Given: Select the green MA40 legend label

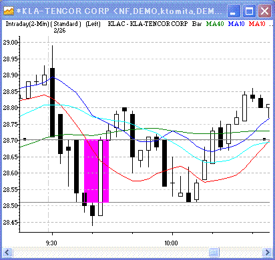Looking at the screenshot, I should point(215,24).
